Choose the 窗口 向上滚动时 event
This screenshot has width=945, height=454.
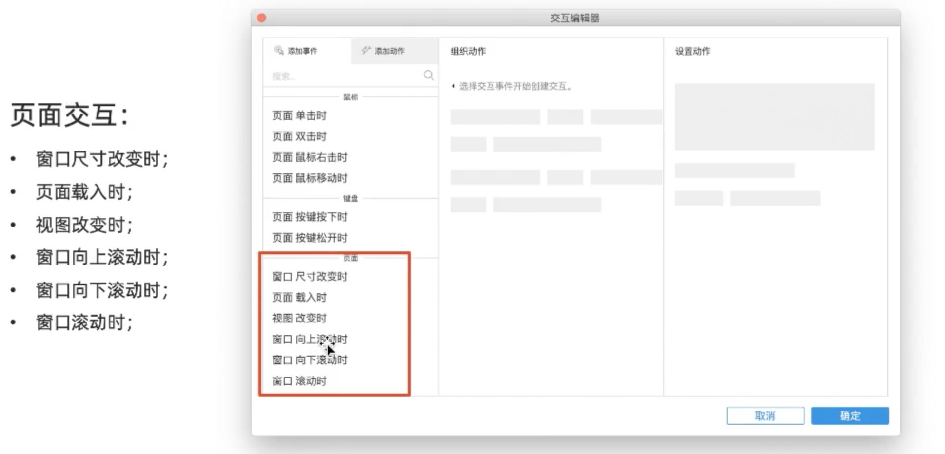pyautogui.click(x=310, y=340)
